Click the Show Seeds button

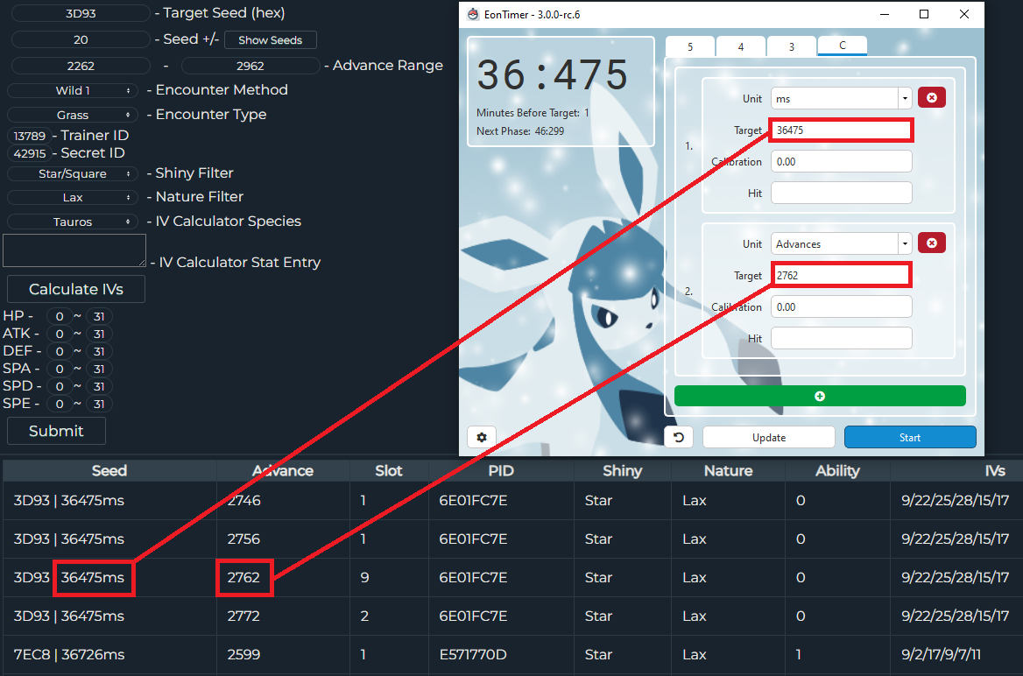(x=270, y=39)
